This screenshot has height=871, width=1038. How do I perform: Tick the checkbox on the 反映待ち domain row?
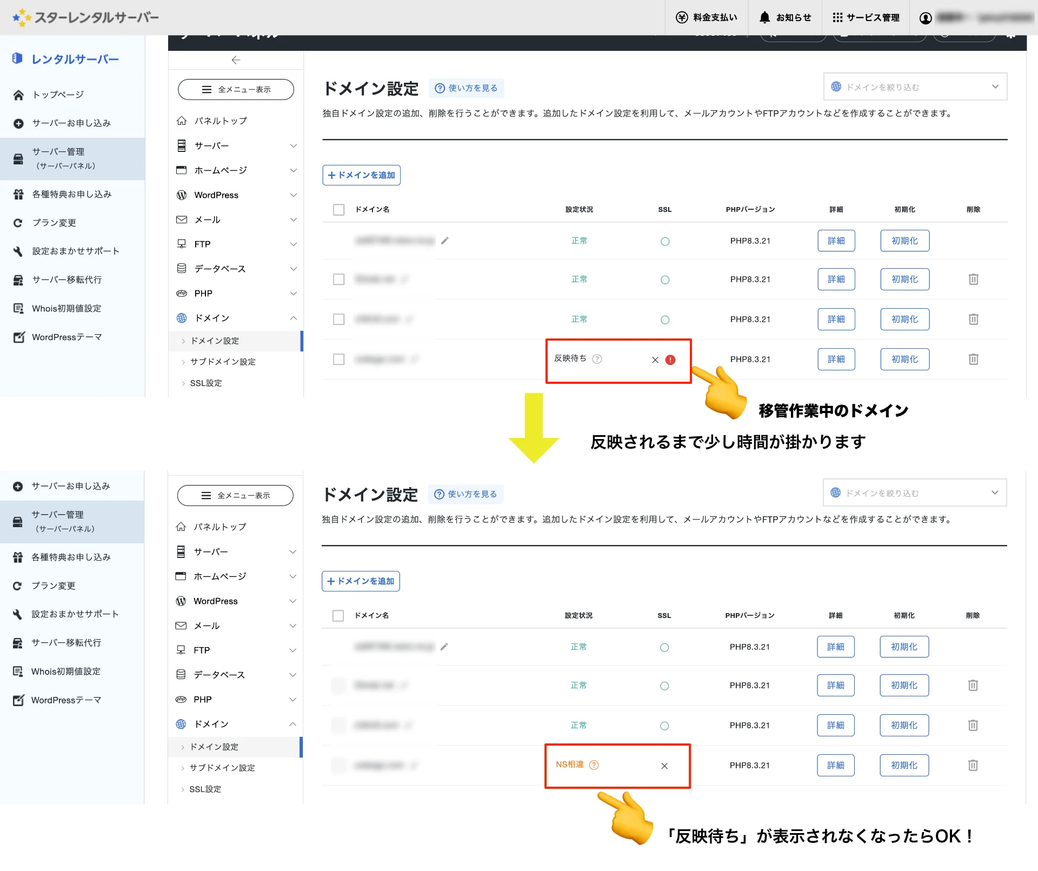[x=339, y=359]
